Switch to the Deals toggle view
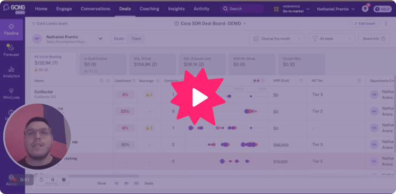This screenshot has height=194, width=396. coord(119,39)
